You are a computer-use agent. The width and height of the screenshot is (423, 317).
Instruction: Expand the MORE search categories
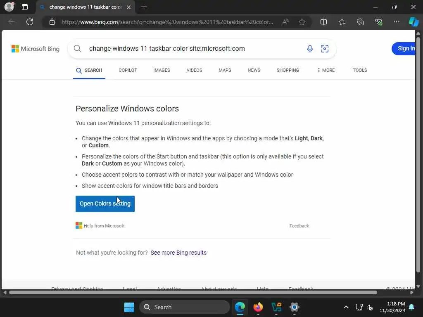tap(326, 70)
